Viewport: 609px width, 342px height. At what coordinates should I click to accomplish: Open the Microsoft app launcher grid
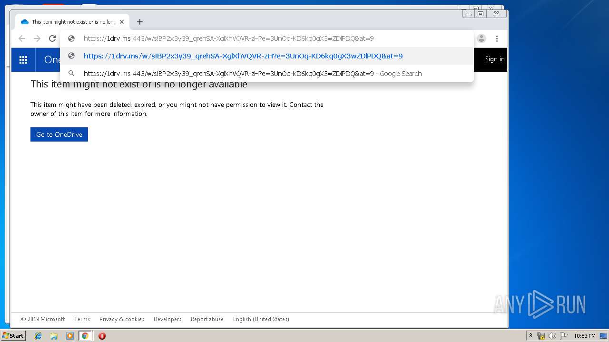[23, 60]
